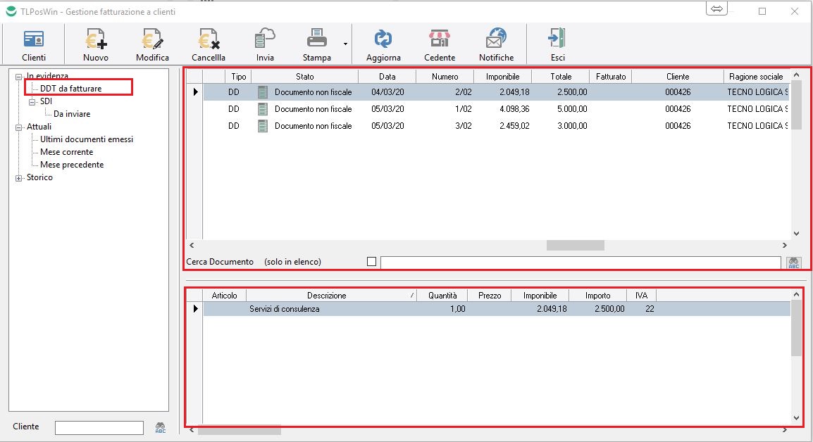Click the Stampa printer icon
The width and height of the screenshot is (813, 442).
coord(316,39)
